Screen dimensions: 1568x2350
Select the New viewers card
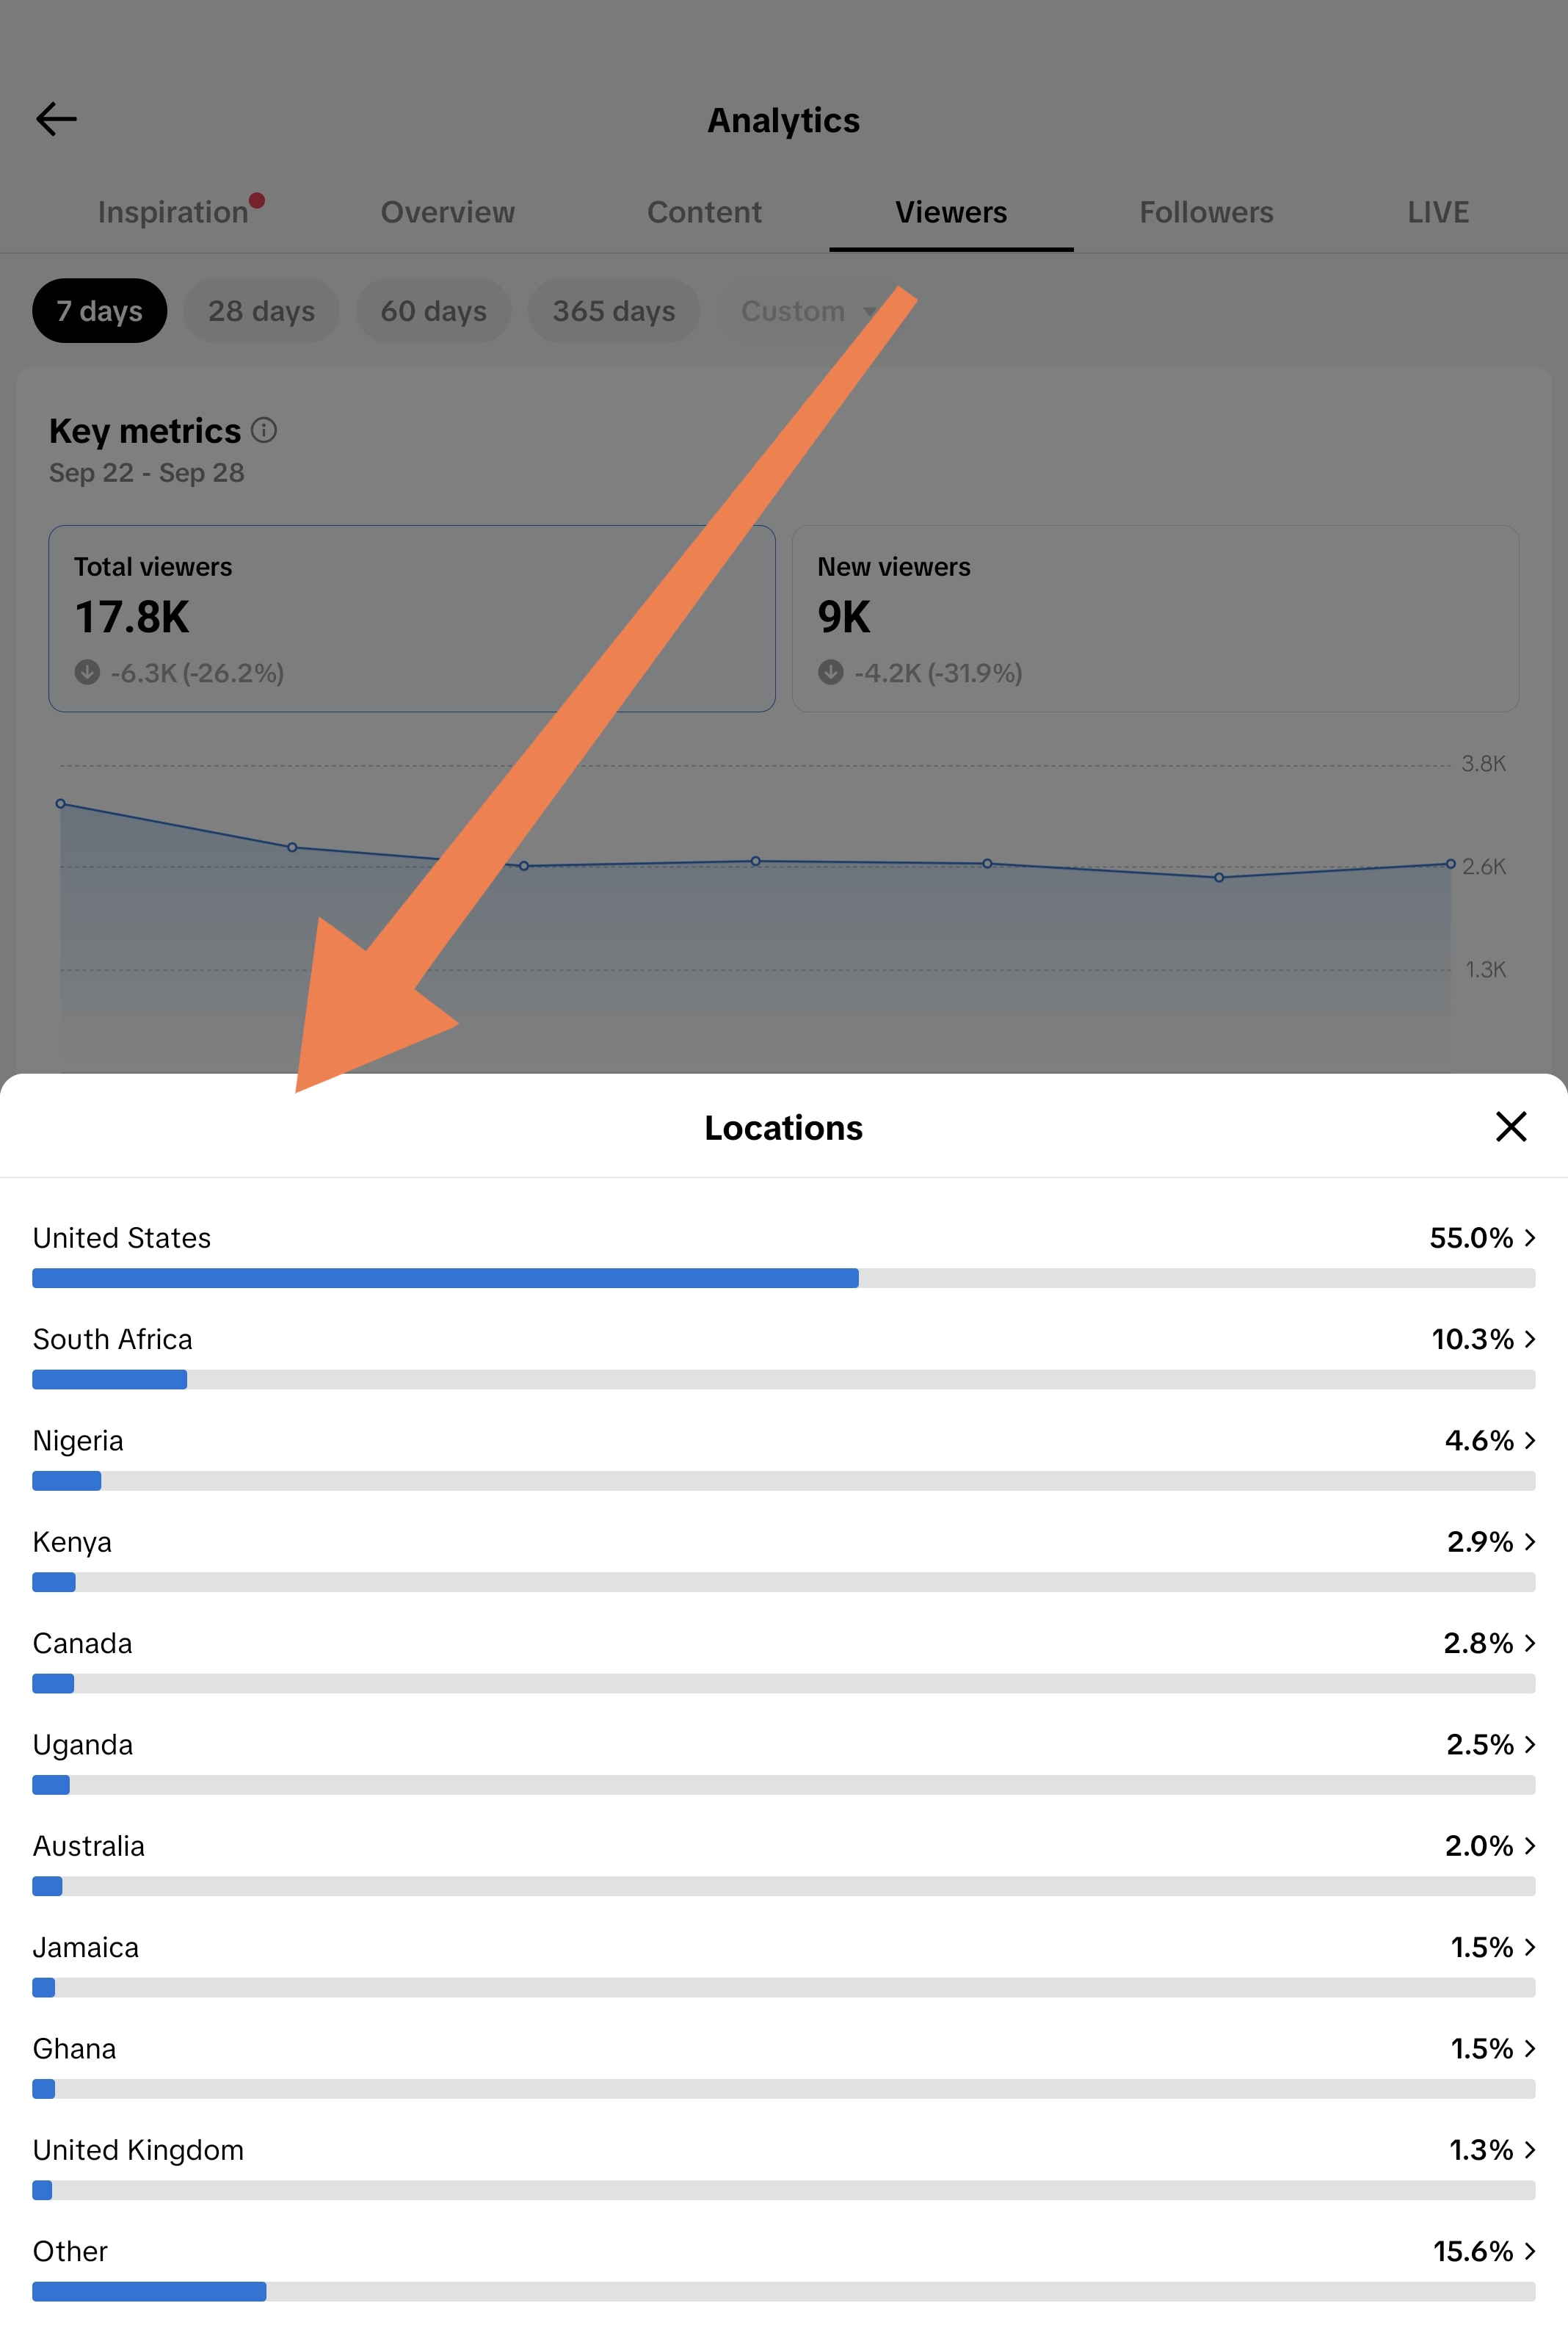coord(1155,618)
